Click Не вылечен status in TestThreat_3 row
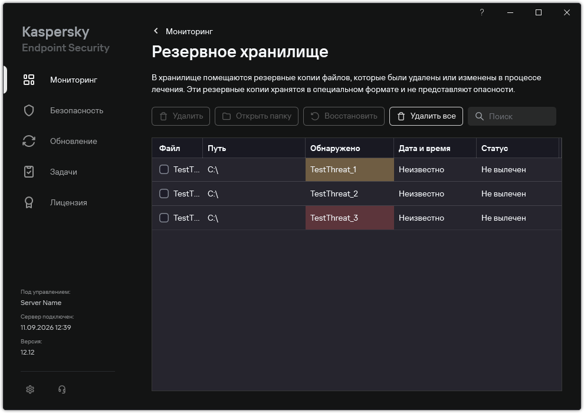This screenshot has height=413, width=584. 504,218
